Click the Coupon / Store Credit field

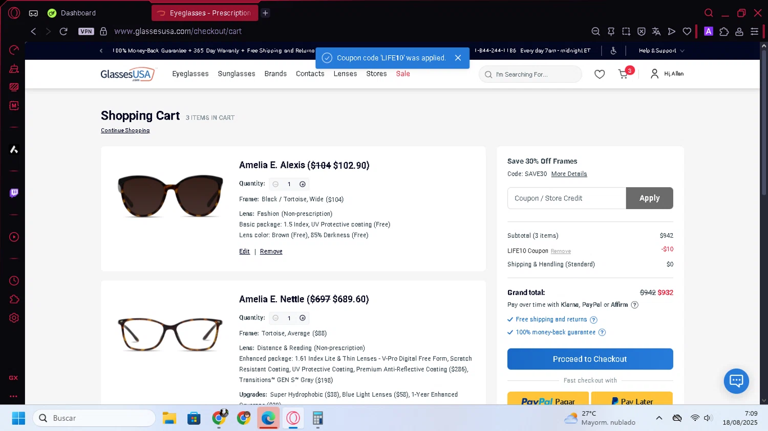(x=567, y=198)
